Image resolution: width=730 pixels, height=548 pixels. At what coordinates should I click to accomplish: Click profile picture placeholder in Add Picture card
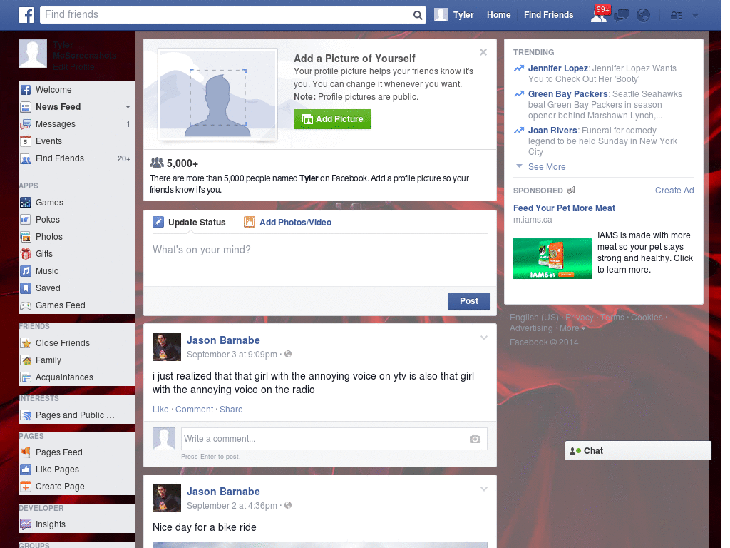(218, 93)
